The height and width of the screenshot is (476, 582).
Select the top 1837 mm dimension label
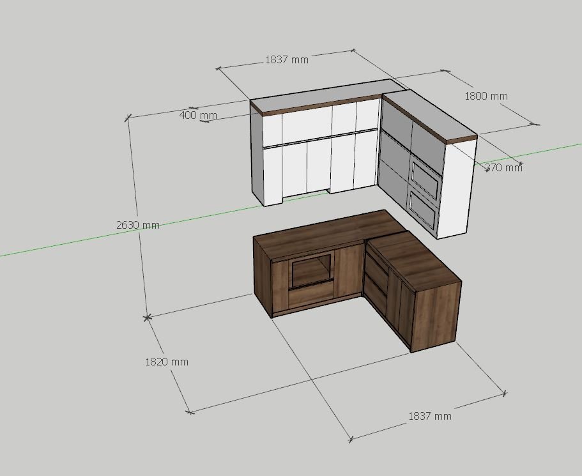point(287,59)
